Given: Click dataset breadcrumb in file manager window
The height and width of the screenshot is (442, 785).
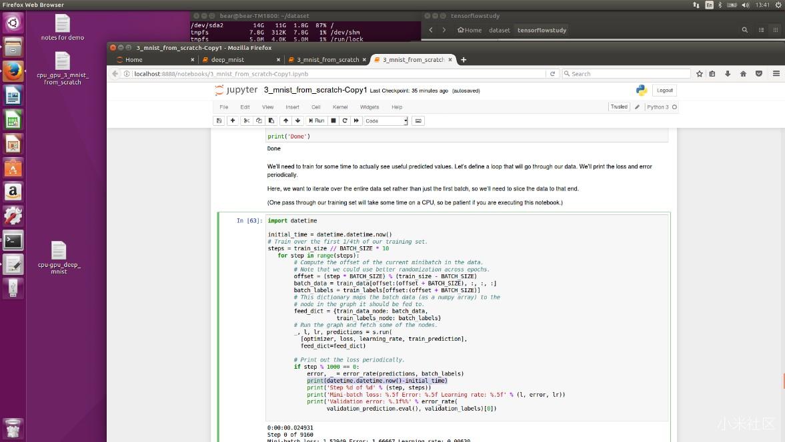Looking at the screenshot, I should [x=499, y=30].
